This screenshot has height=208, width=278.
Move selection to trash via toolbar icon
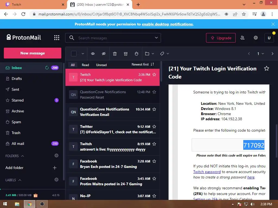point(115,54)
